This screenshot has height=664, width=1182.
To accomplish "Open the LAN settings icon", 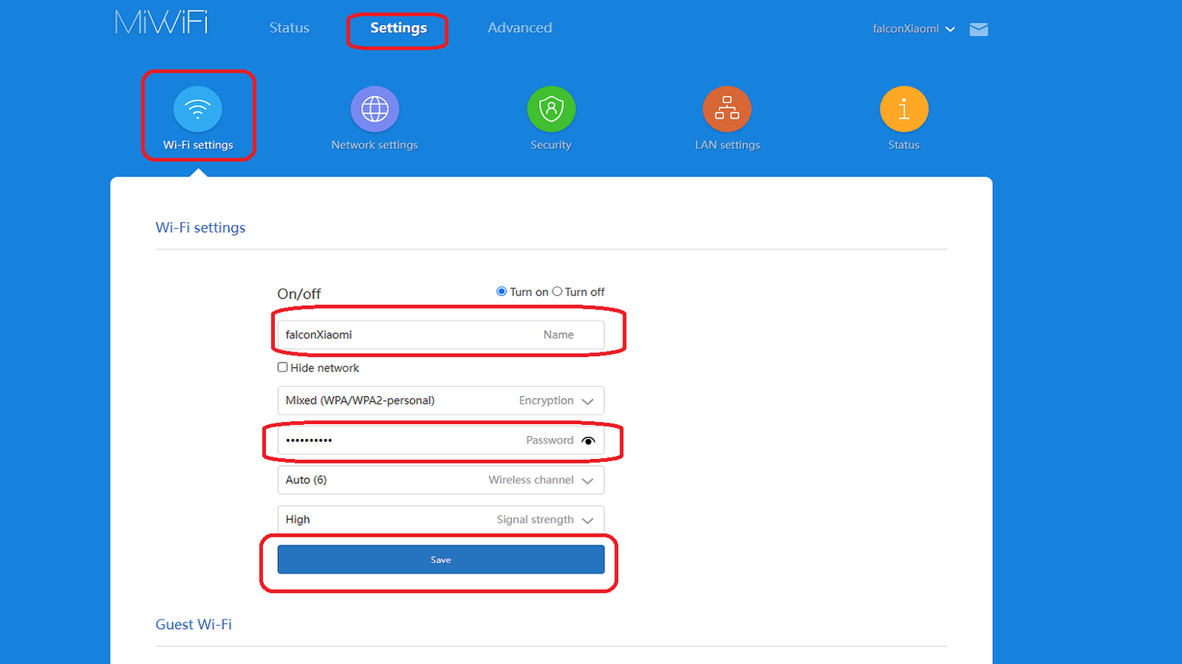I will pos(727,110).
